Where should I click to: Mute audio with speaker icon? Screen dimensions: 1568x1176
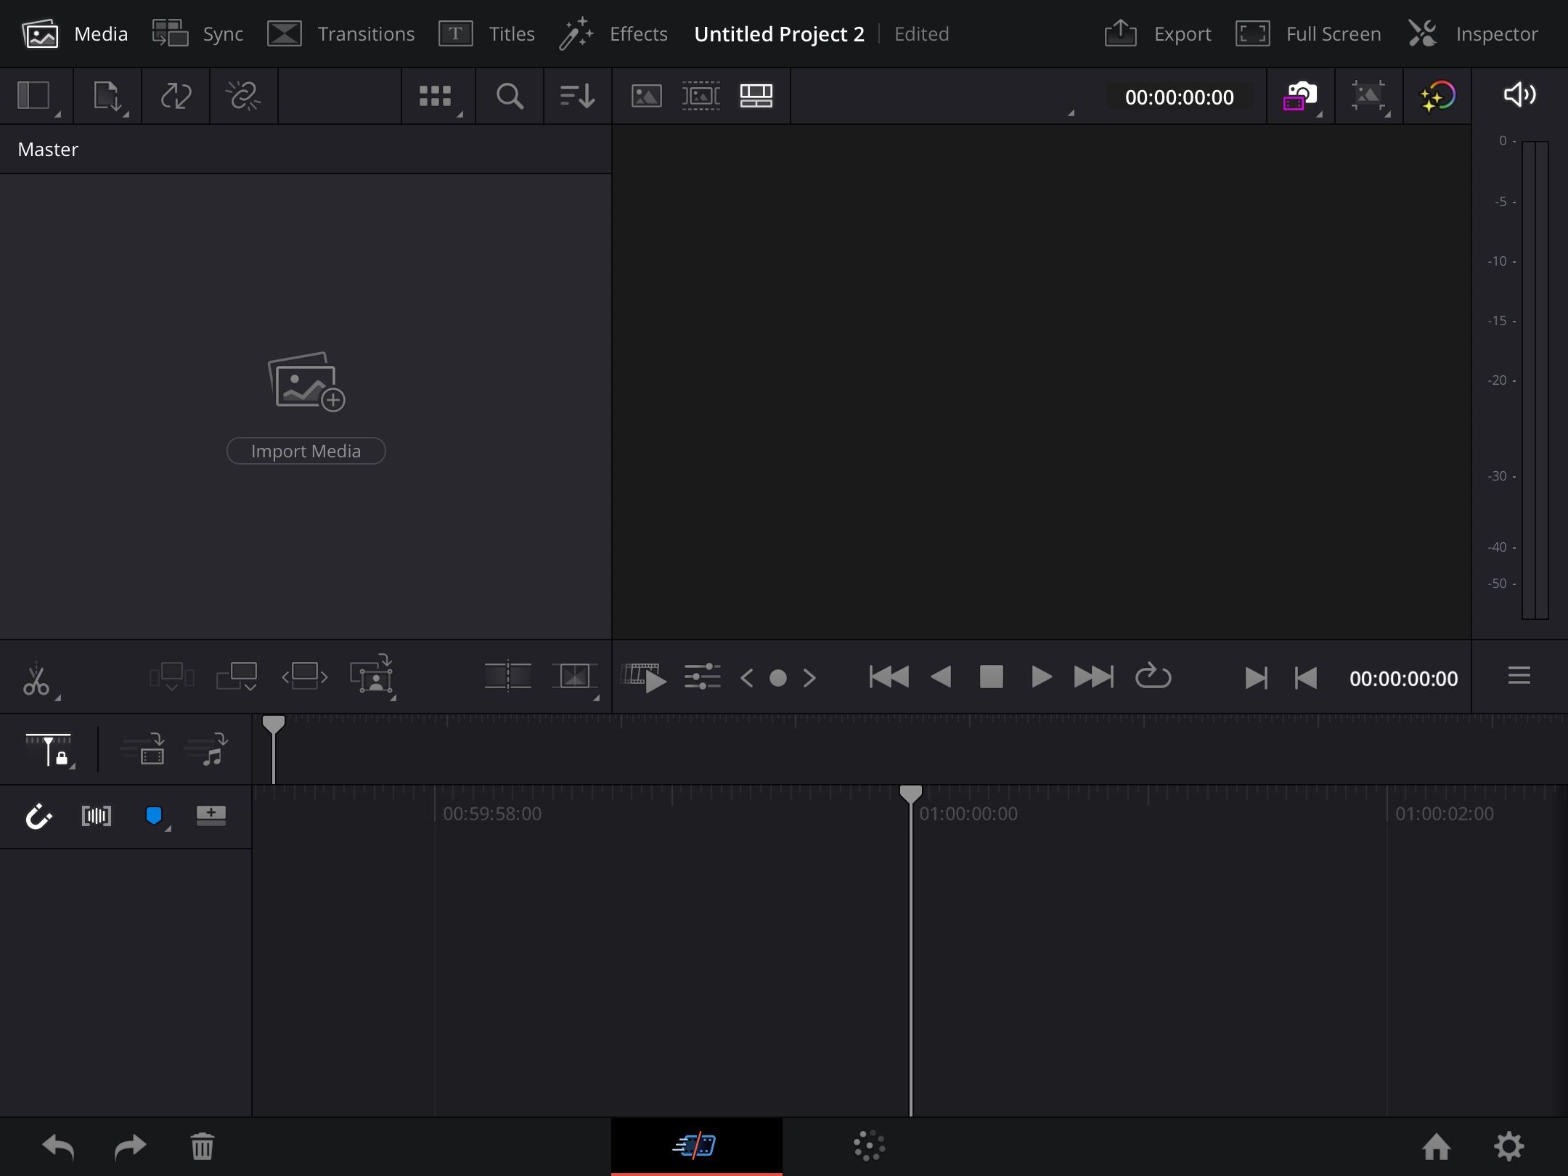[x=1519, y=95]
